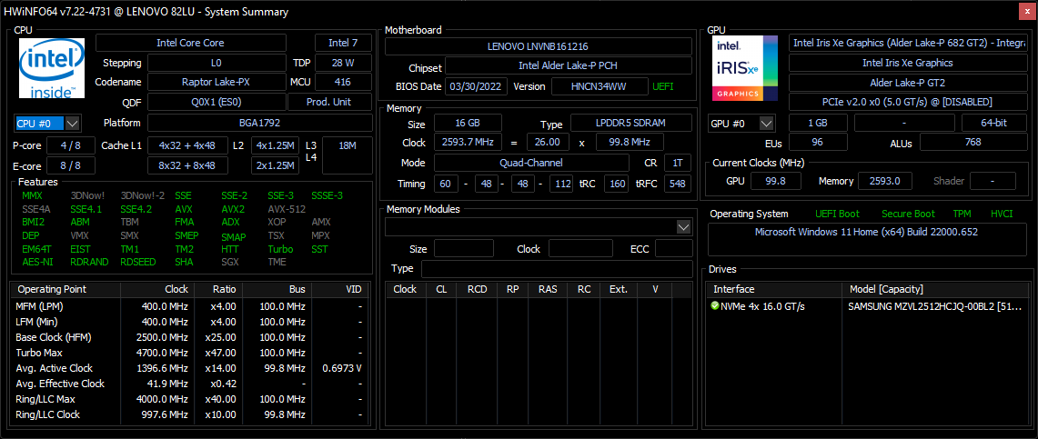Click the Intel Iris Xe graphics logo
This screenshot has width=1038, height=439.
[745, 68]
